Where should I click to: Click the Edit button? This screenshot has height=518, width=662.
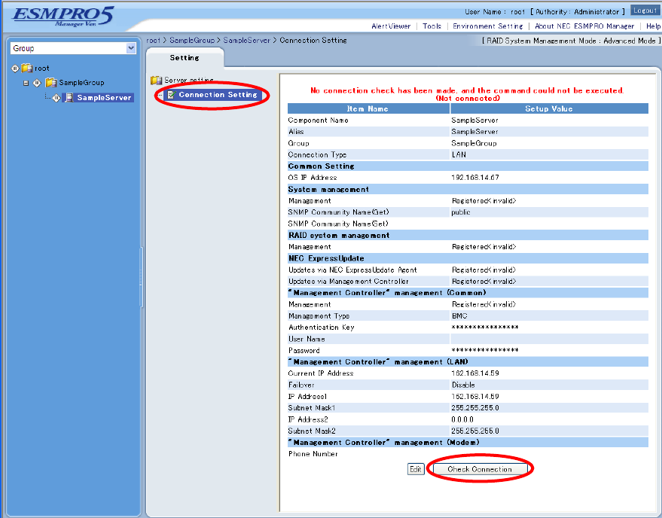click(416, 469)
